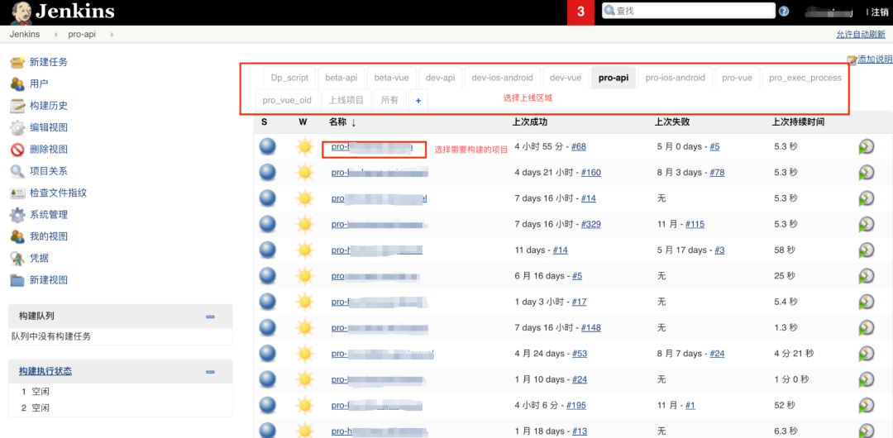Click the Check File Fingerprint (检查文件指纹) icon

tap(17, 193)
